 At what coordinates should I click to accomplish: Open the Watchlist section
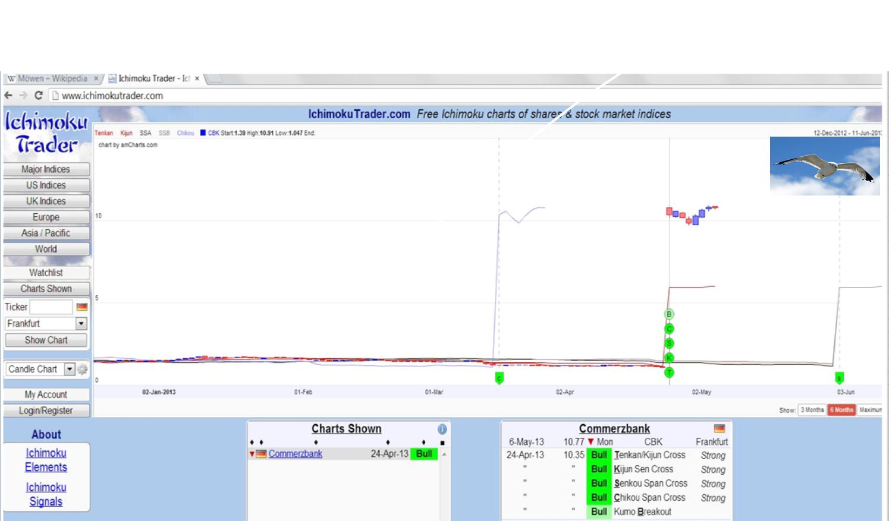tap(46, 273)
